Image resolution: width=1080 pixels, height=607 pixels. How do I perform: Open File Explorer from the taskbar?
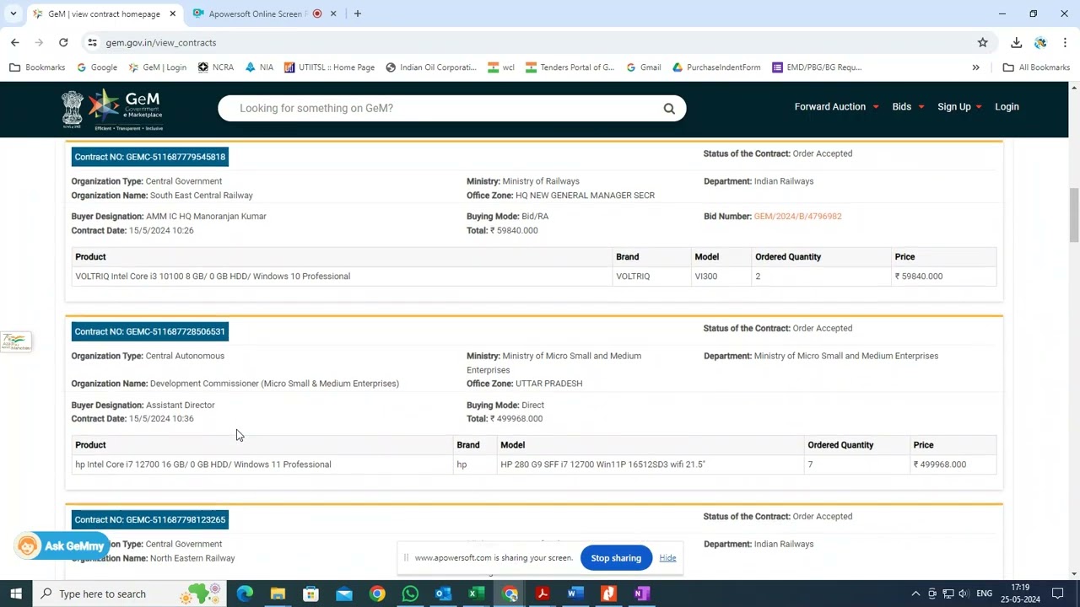[x=278, y=594]
